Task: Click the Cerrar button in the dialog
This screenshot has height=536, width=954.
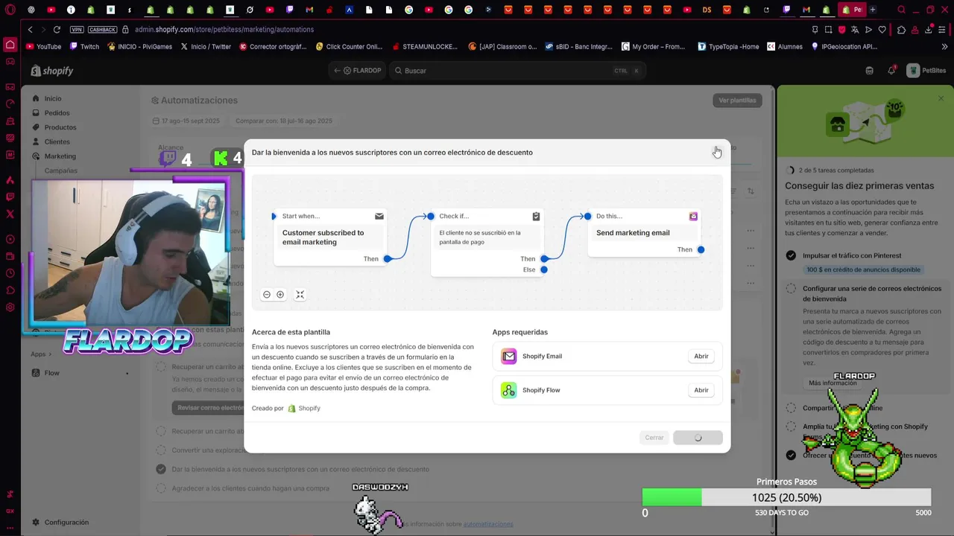Action: (654, 438)
